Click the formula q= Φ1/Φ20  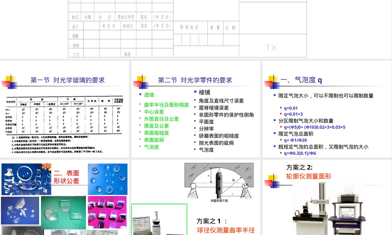pos(295,140)
